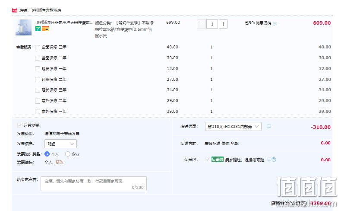Select the 个人 invoice header radio button

[47, 154]
